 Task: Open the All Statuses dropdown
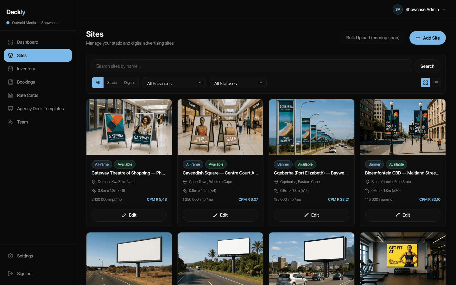tap(238, 83)
